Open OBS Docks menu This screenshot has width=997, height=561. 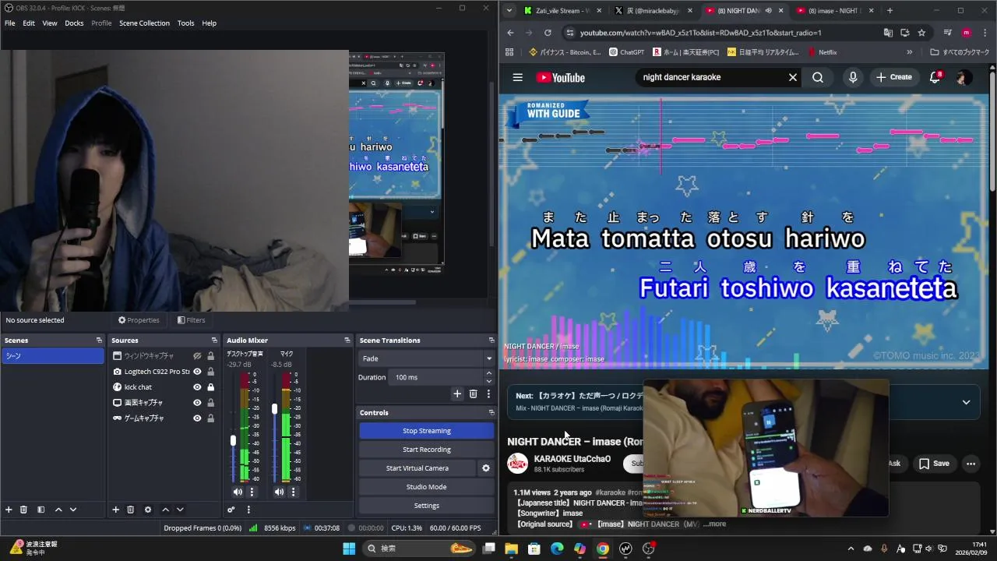tap(74, 23)
